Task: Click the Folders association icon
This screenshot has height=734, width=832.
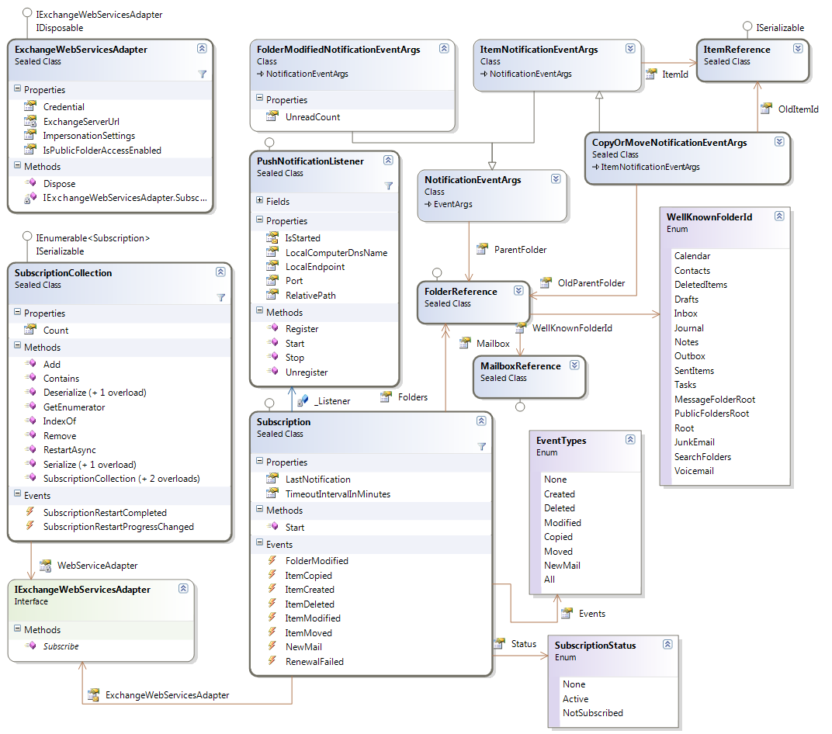Action: (386, 396)
